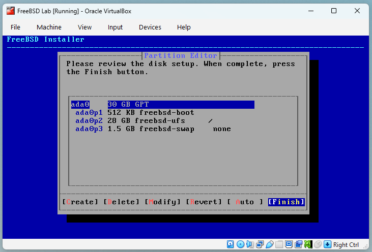Viewport: 372px width, 252px height.
Task: Click the window resize grip corner
Action: tap(365, 247)
